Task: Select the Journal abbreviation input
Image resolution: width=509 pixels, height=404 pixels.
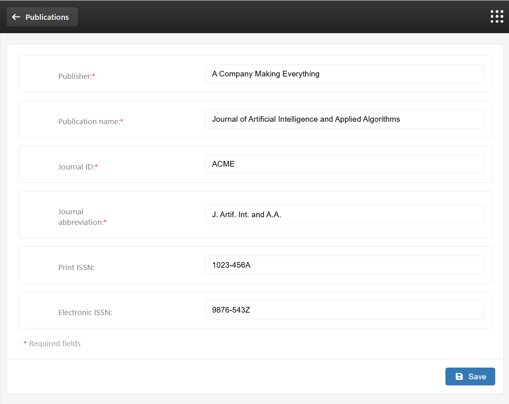Action: coord(344,214)
